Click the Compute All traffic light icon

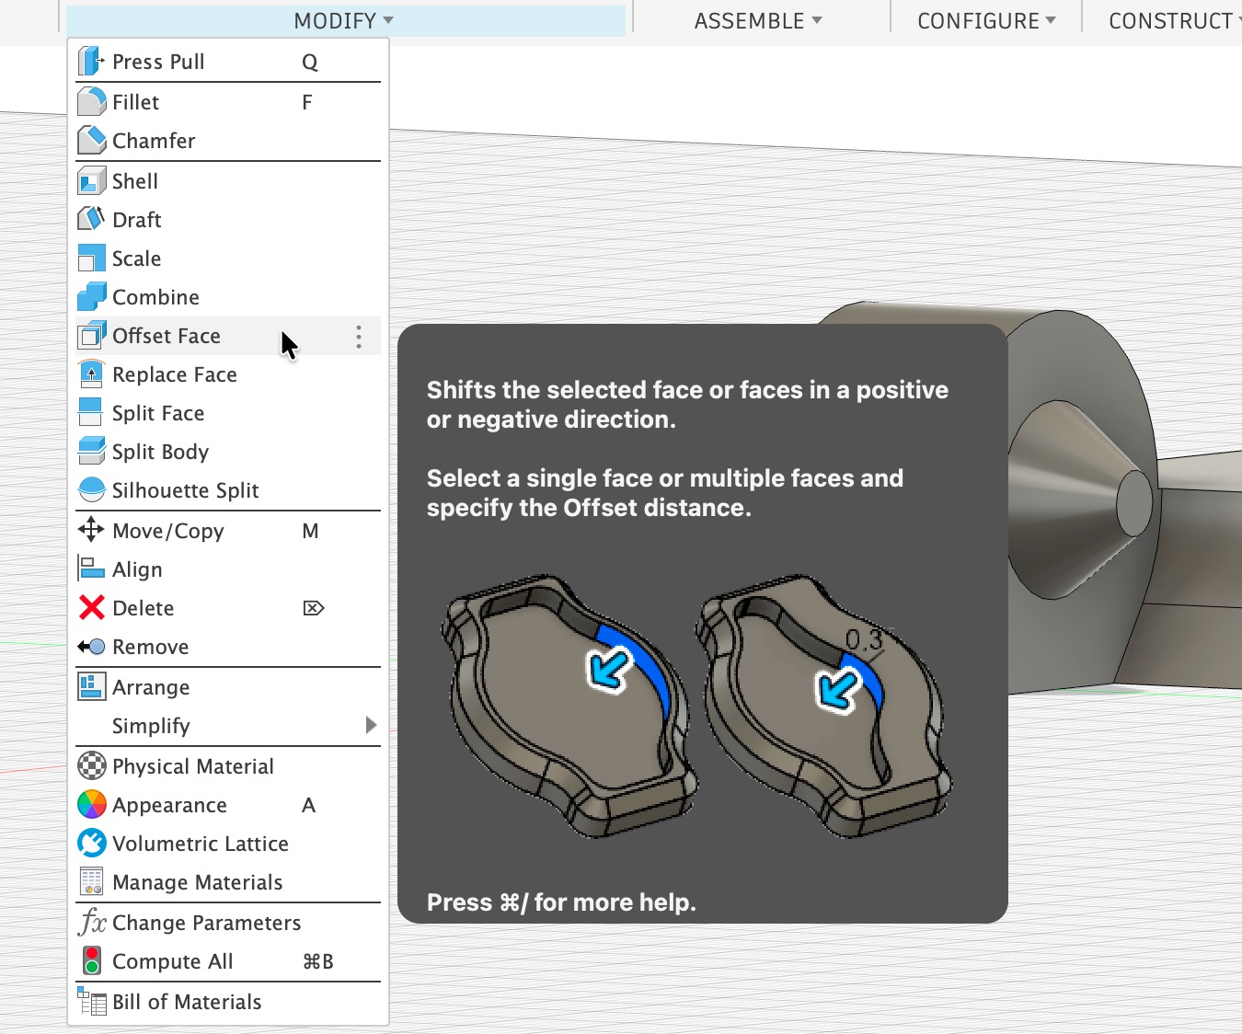pyautogui.click(x=91, y=961)
